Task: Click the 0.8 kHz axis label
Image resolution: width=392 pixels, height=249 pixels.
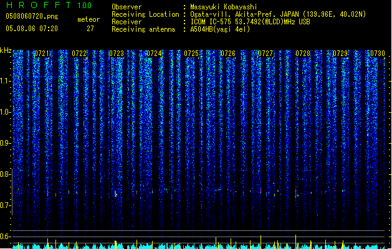Action: click(5, 174)
